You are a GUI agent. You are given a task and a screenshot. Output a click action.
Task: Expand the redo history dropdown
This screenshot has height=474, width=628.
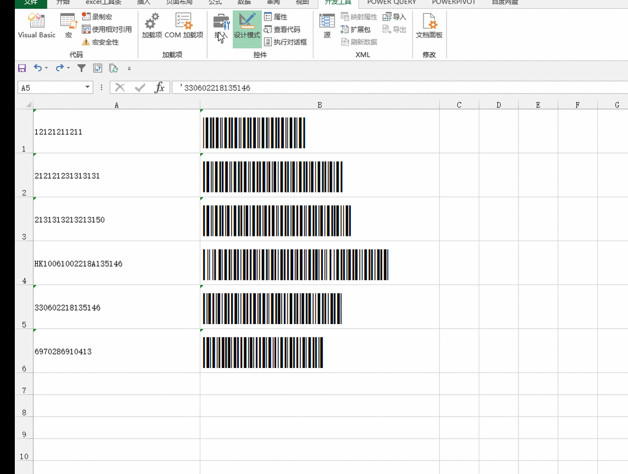69,68
